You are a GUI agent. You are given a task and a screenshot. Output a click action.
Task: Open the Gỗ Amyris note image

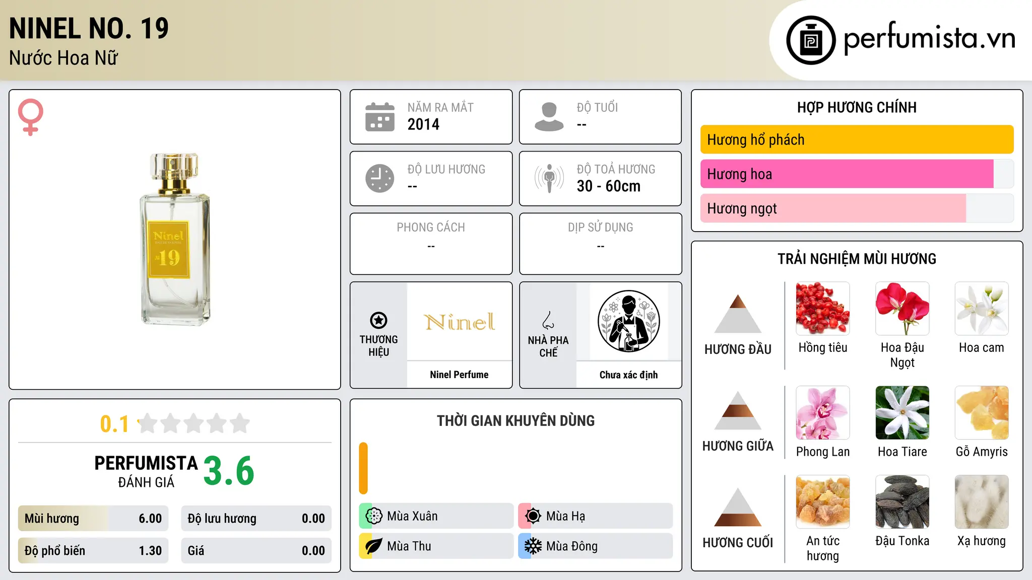[982, 413]
